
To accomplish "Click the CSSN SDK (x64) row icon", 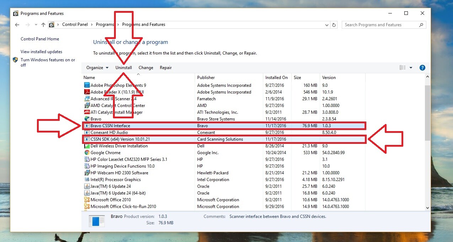I will [x=87, y=139].
